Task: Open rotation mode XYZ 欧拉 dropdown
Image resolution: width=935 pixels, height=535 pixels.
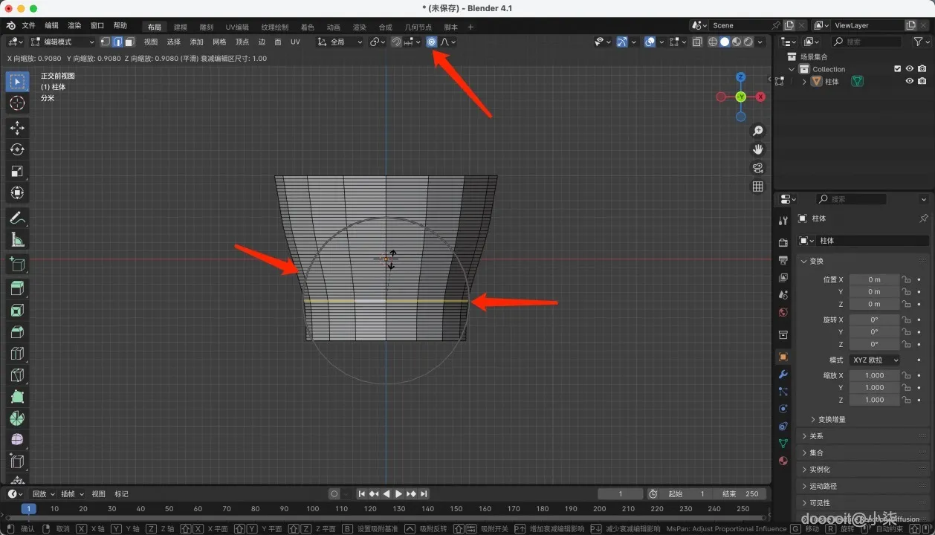Action: point(874,360)
